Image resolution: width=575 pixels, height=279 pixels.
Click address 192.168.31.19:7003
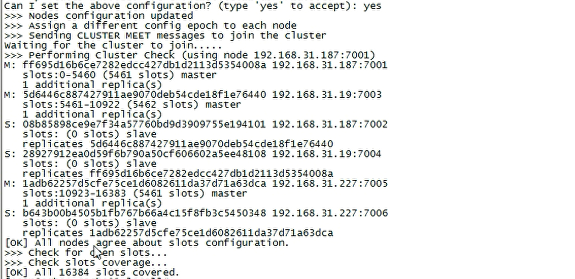click(327, 95)
